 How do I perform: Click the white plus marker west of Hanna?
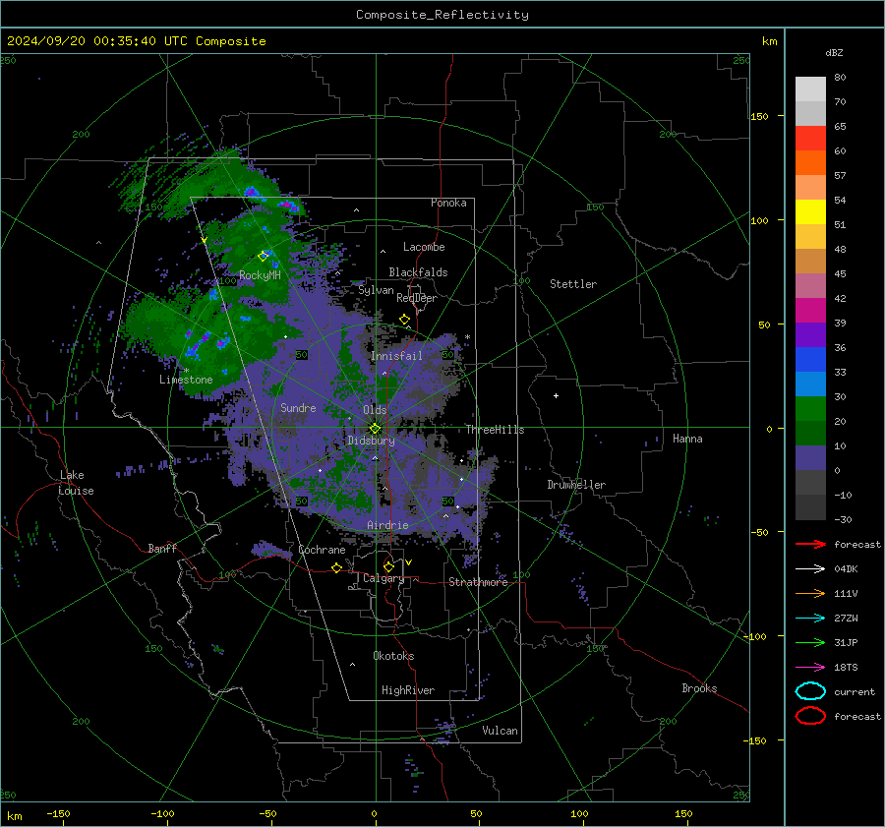tap(556, 395)
